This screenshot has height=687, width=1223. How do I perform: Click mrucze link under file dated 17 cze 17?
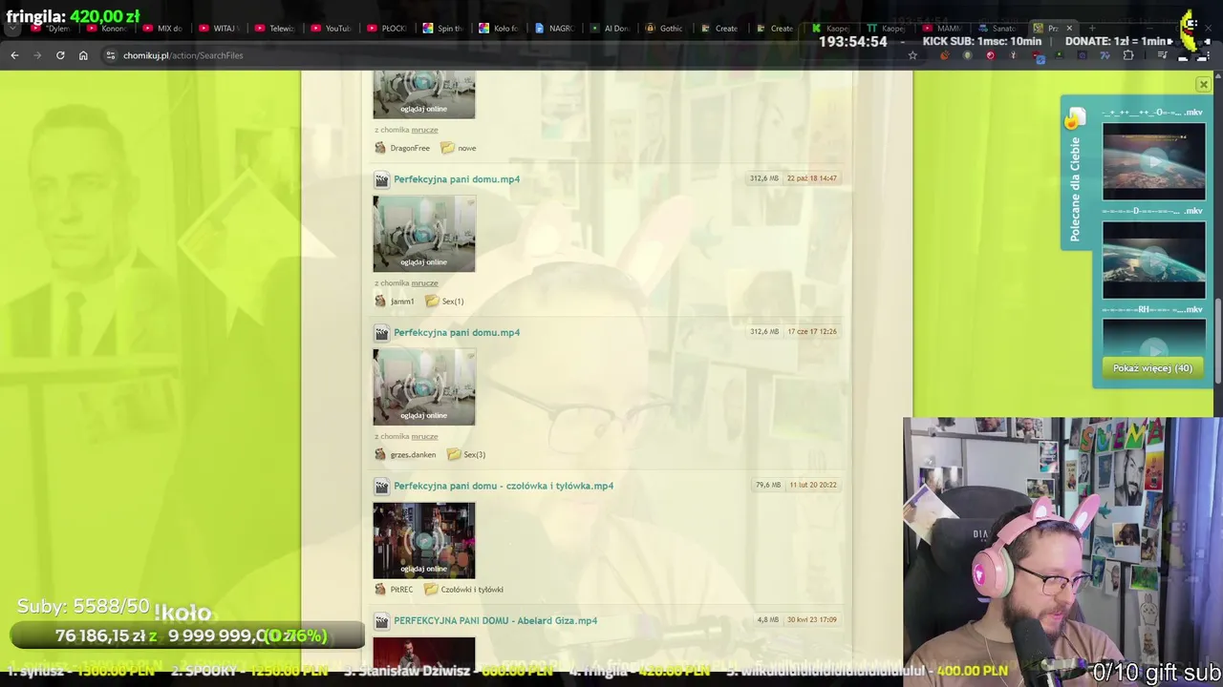click(x=424, y=437)
